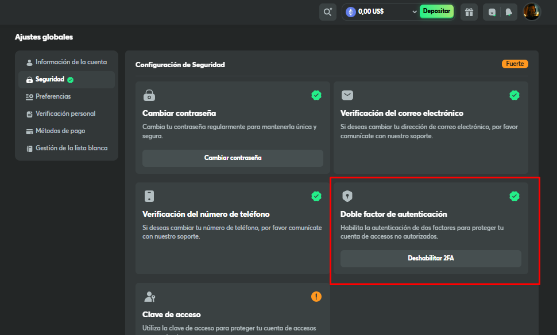Click the shield icon on Doble factor de autenticación

347,196
